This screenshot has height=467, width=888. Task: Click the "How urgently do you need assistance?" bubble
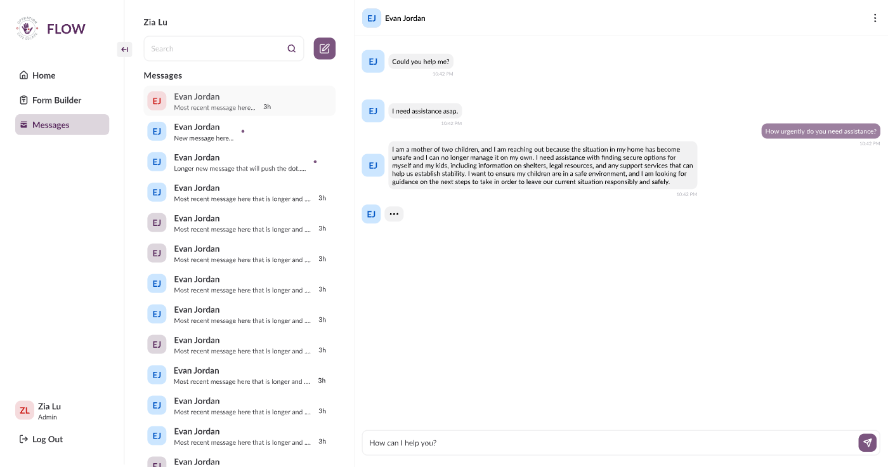coord(821,131)
